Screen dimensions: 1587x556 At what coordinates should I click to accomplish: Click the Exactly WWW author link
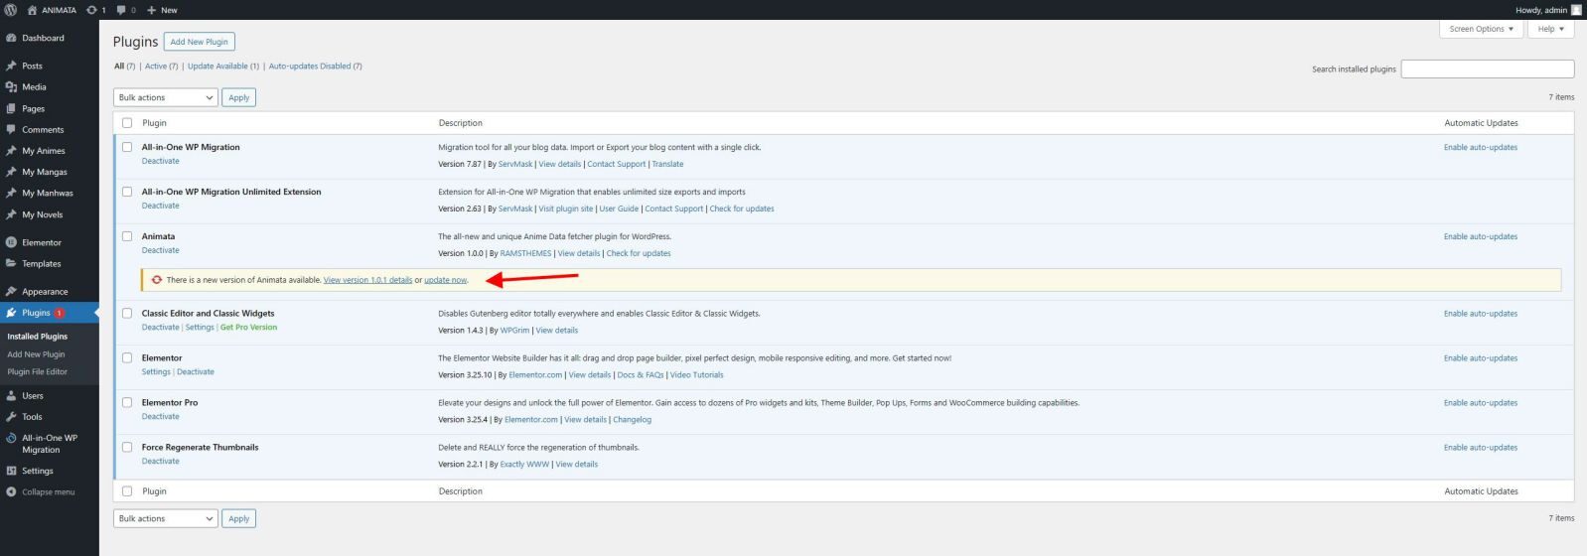pos(524,465)
